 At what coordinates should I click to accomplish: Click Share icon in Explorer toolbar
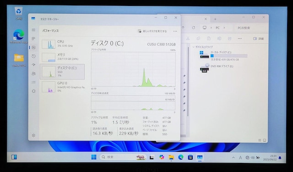(229, 38)
